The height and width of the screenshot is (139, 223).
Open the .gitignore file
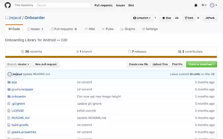[18, 104]
